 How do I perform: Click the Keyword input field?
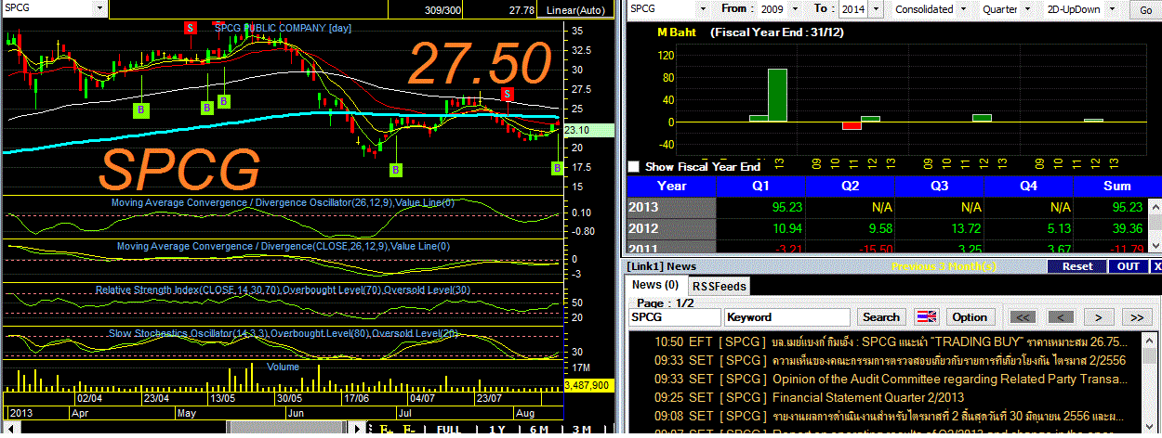[787, 317]
